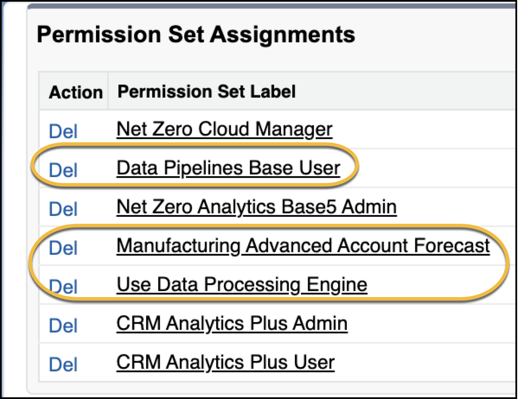Screen dimensions: 518x399
Task: Open the Data Pipelines Base User permission set
Action: pos(227,168)
